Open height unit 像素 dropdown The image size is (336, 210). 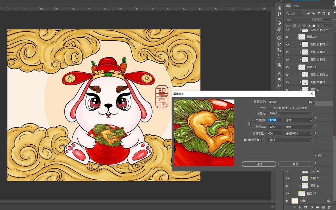(298, 127)
